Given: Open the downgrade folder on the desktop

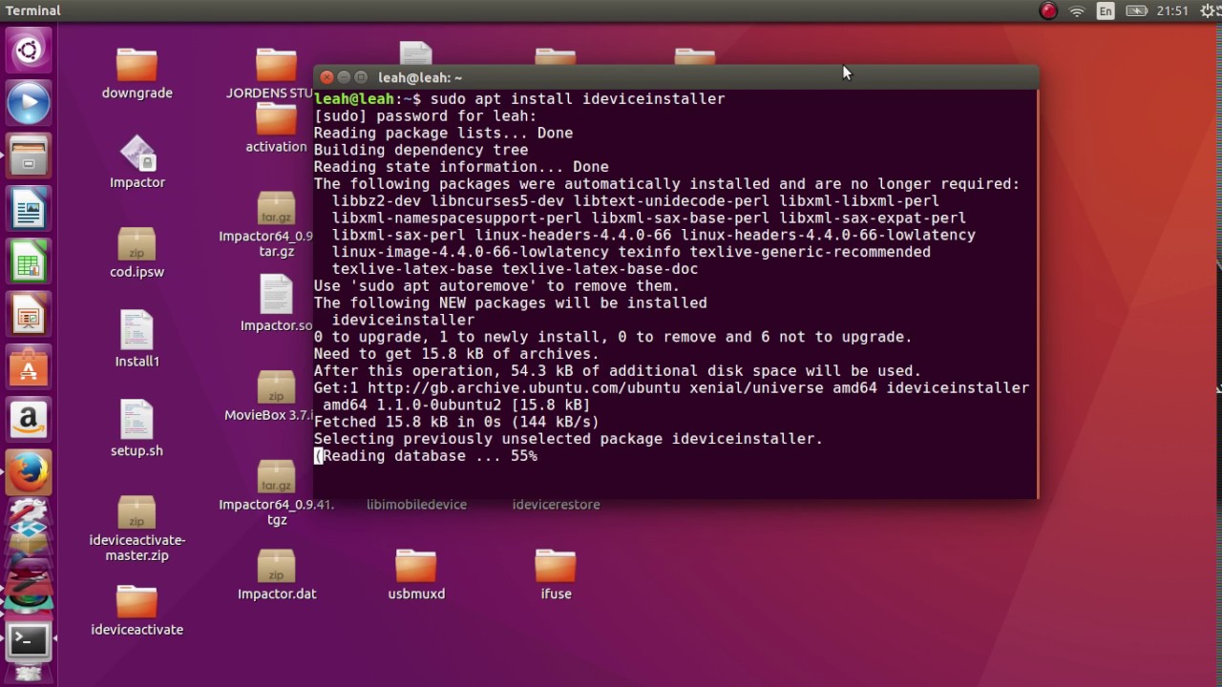Looking at the screenshot, I should click(x=137, y=74).
